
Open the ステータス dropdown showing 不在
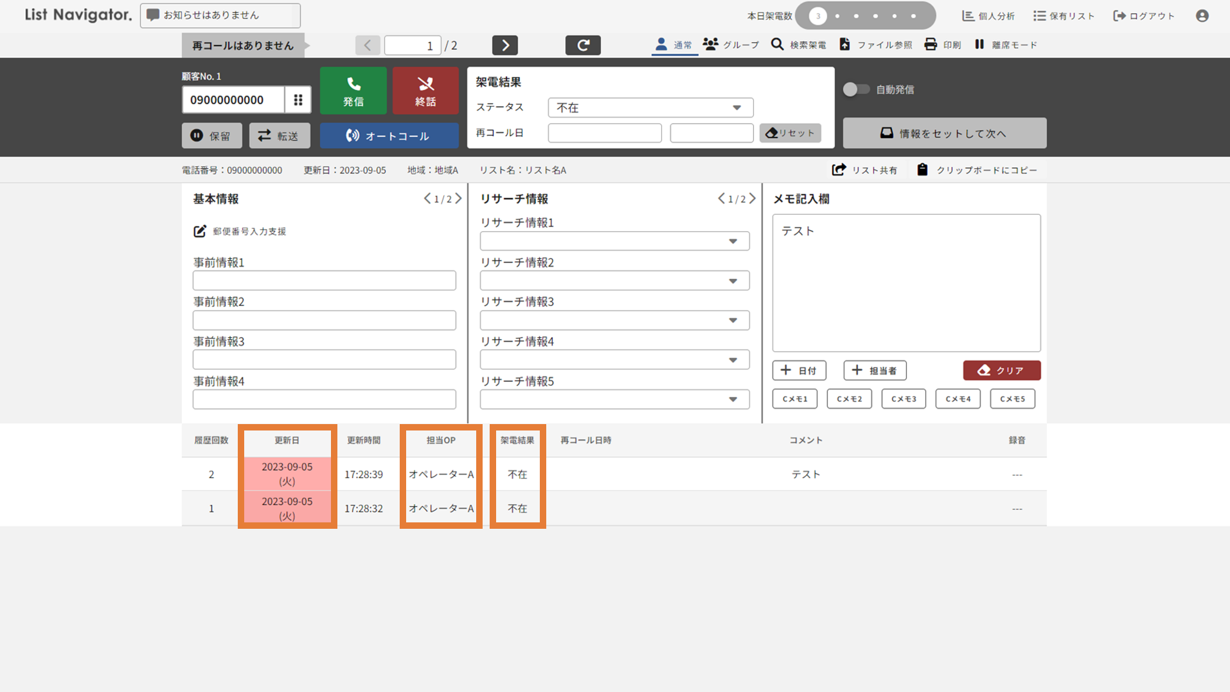(x=650, y=108)
